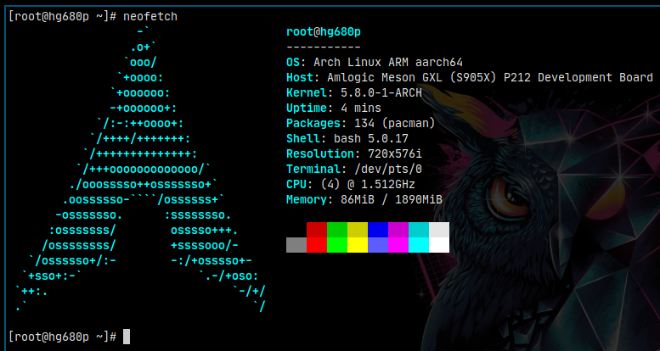This screenshot has width=660, height=351.
Task: Select the bright magenta color block
Action: [398, 245]
